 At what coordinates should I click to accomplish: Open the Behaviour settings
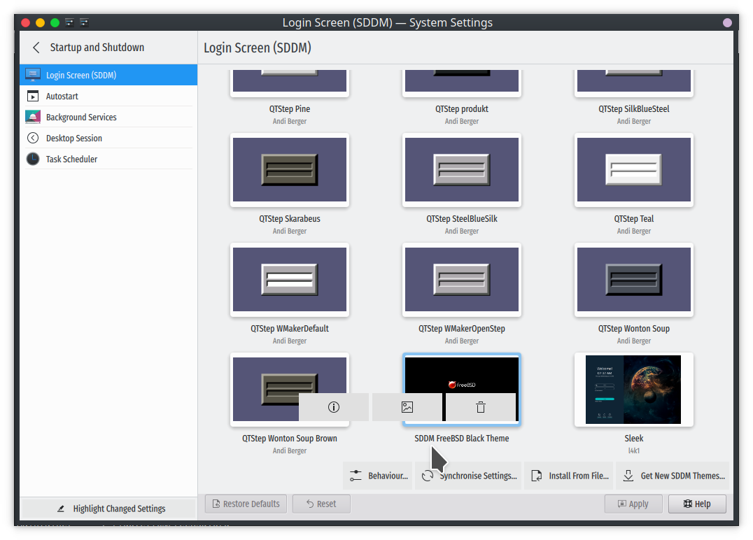[378, 476]
